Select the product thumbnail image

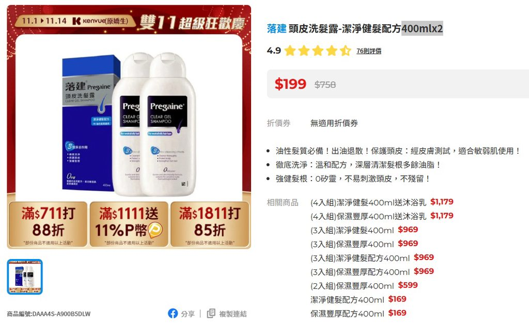[x=25, y=277]
